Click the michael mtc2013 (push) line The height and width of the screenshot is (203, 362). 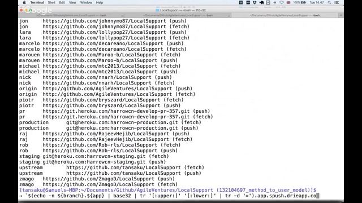tap(98, 72)
